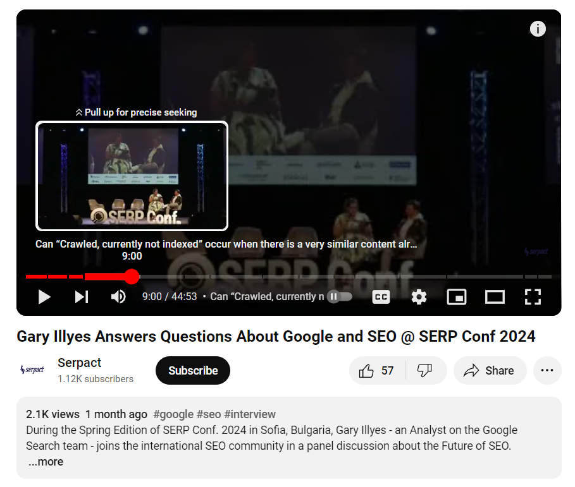Mute the video volume
The image size is (575, 487).
(x=118, y=297)
